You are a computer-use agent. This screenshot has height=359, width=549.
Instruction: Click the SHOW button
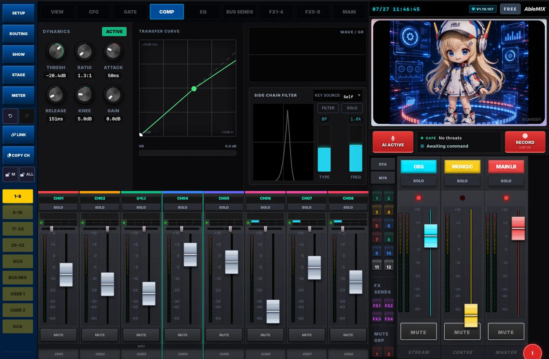(x=18, y=54)
